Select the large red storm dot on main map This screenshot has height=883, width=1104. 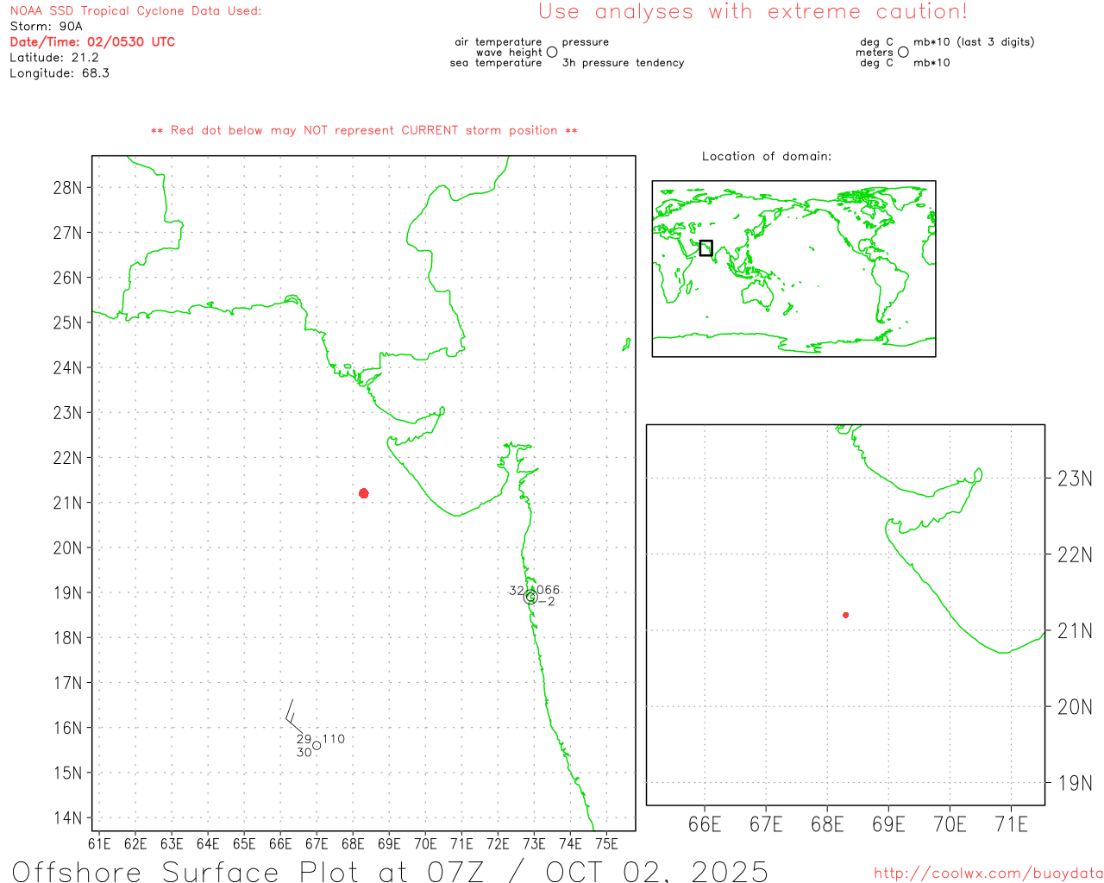(364, 493)
